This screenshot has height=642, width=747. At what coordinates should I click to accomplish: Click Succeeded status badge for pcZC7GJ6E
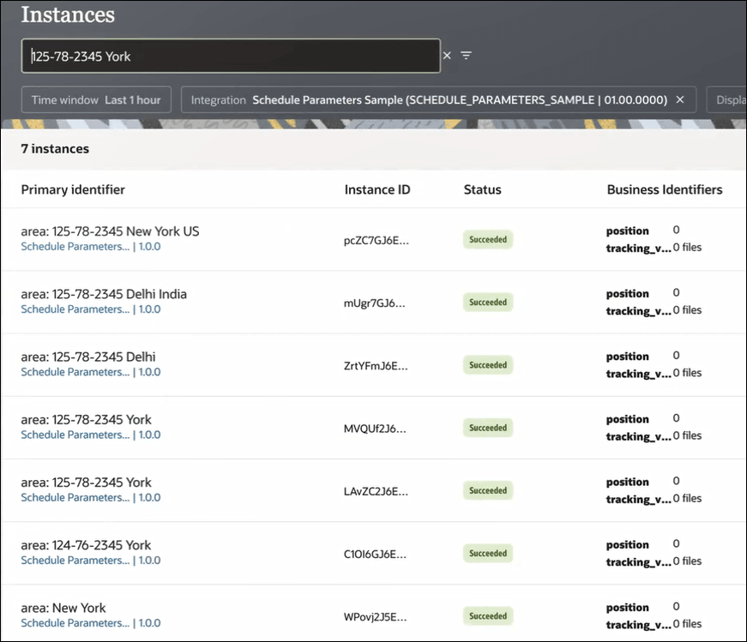pos(488,239)
